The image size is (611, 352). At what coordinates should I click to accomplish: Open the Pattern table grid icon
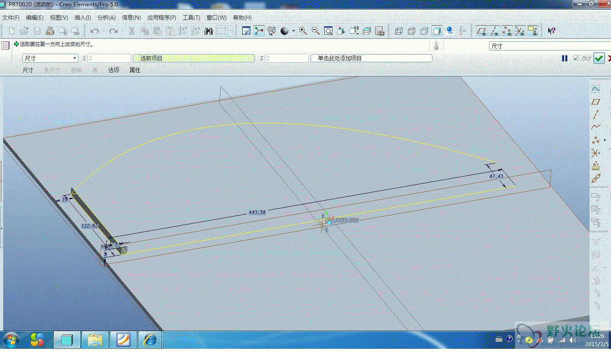[5, 45]
